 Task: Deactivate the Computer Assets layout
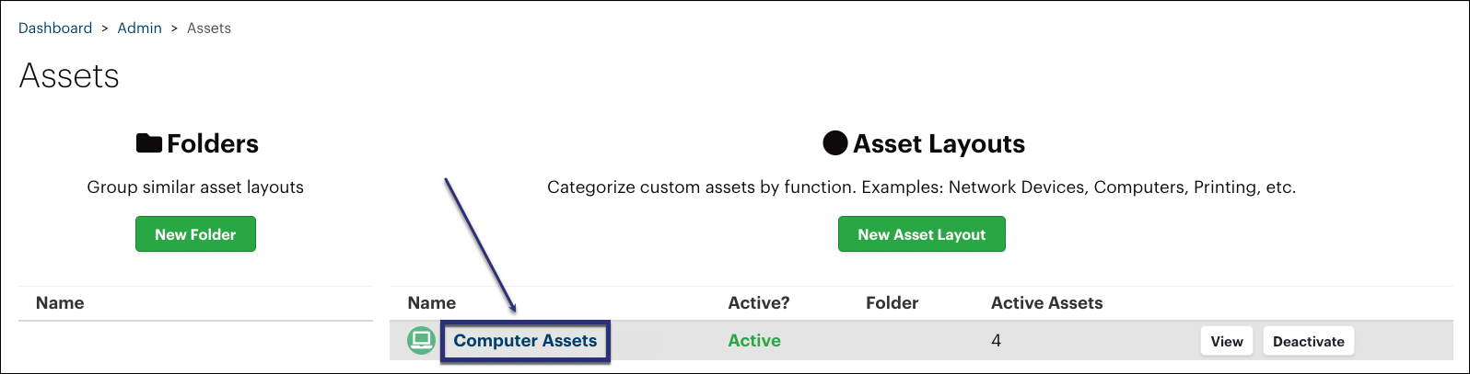(1308, 341)
